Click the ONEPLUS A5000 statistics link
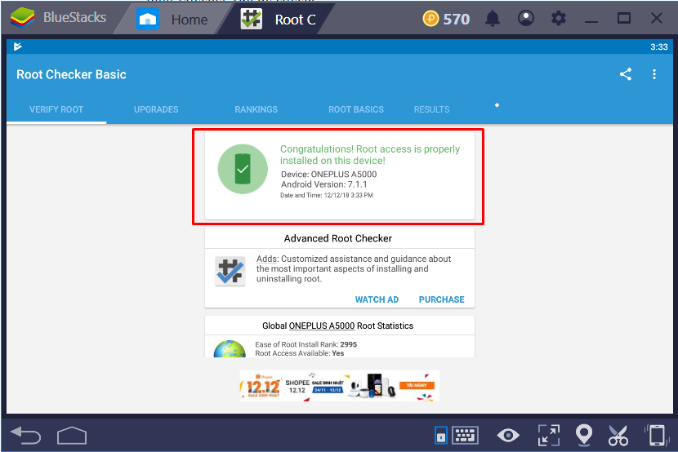This screenshot has width=678, height=452. [x=322, y=326]
